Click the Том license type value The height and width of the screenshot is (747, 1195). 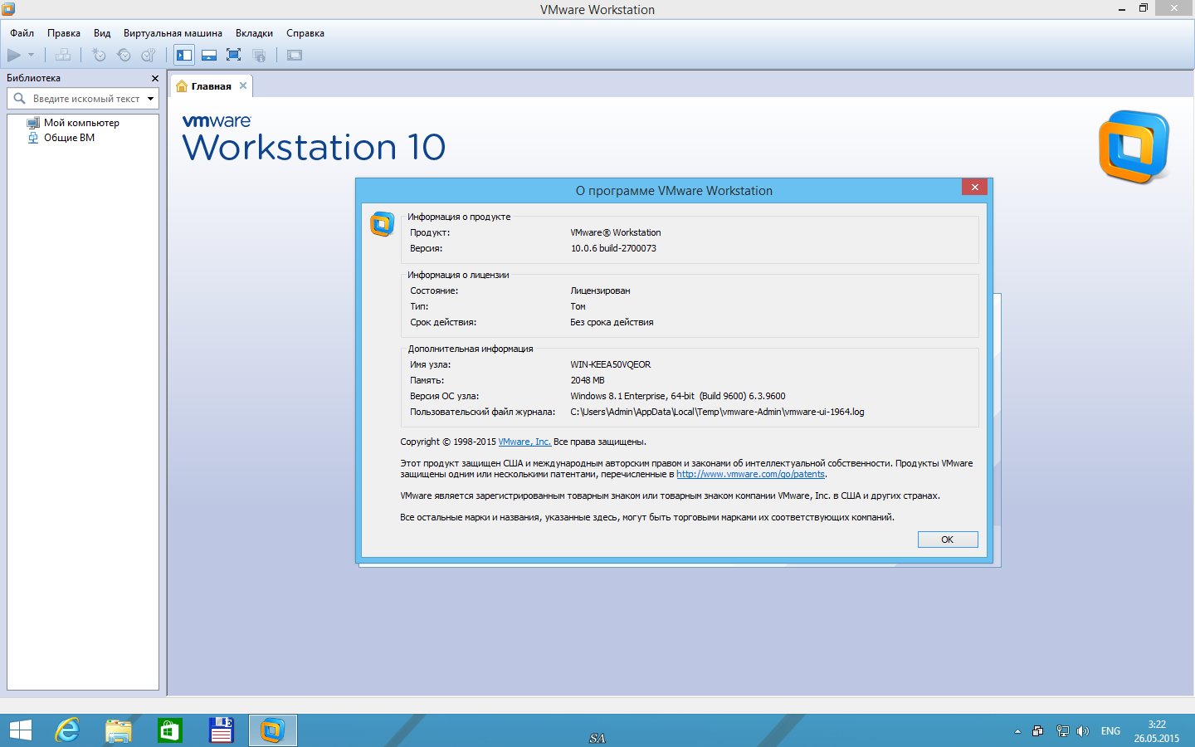[578, 306]
